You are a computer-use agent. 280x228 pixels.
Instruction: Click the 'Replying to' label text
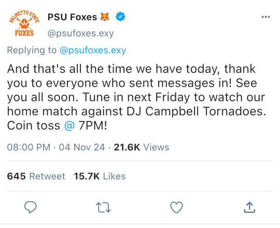32,50
